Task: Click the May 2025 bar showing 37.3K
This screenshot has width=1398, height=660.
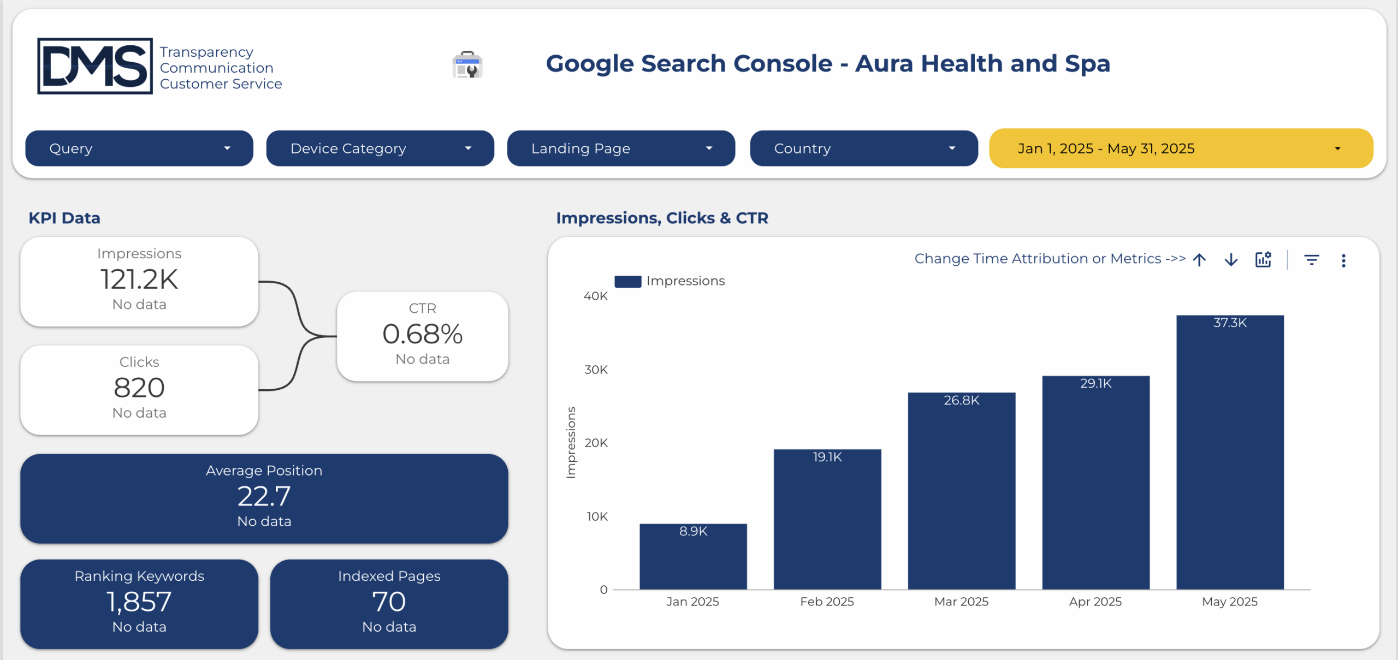Action: click(1229, 453)
